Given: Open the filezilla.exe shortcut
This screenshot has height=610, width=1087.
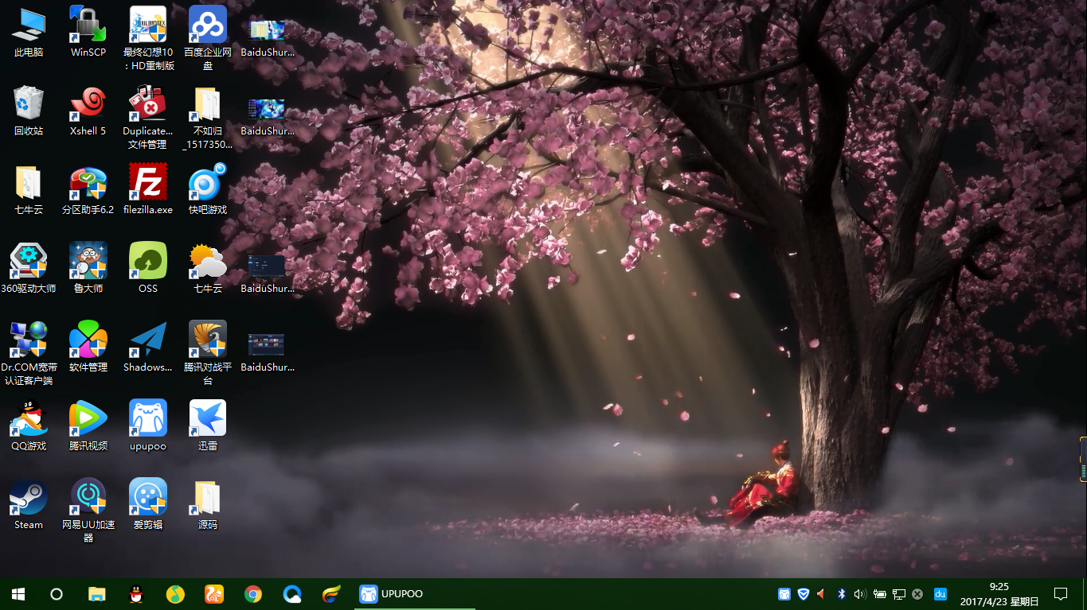Looking at the screenshot, I should [x=148, y=189].
